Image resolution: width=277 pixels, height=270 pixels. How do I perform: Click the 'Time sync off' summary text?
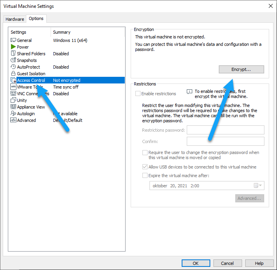[66, 87]
